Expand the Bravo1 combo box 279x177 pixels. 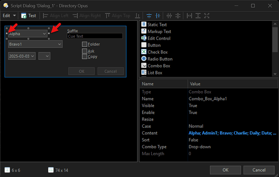(x=59, y=44)
